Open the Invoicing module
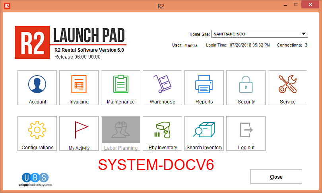 pyautogui.click(x=79, y=88)
